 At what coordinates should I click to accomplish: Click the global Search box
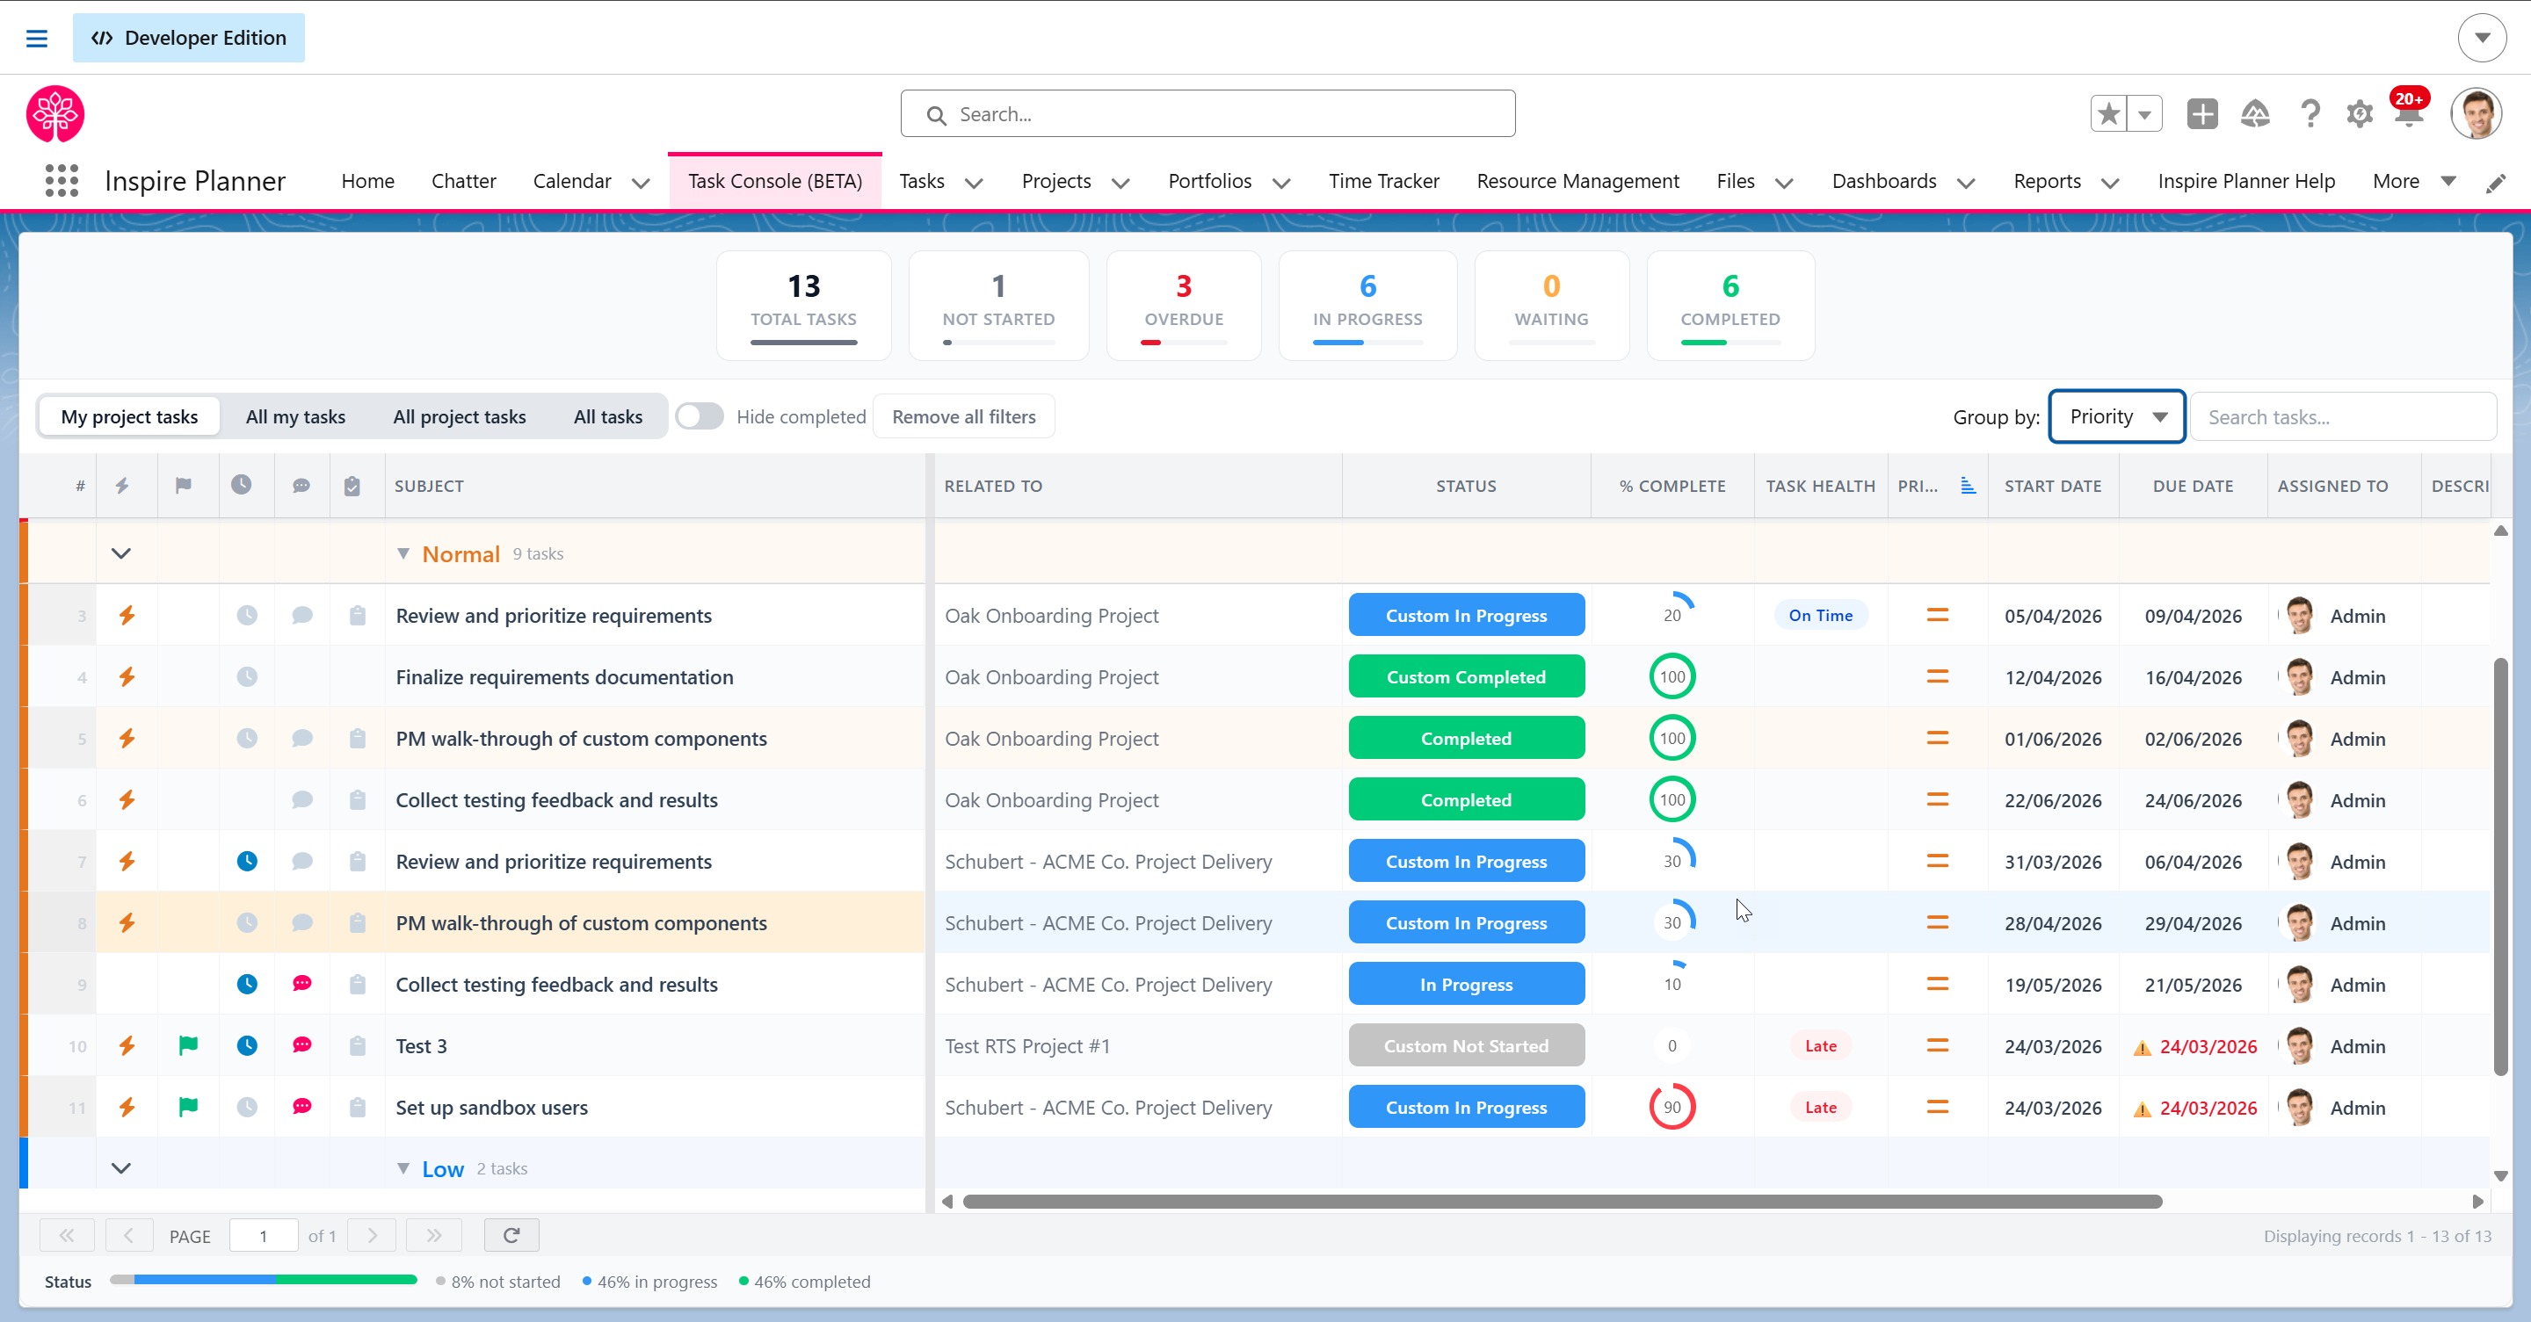pos(1207,114)
